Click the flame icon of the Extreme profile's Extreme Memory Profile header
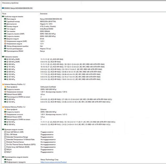 pos(3,107)
